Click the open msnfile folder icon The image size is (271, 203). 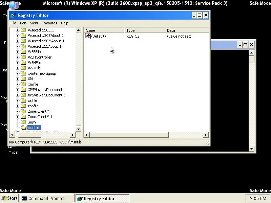[24, 128]
